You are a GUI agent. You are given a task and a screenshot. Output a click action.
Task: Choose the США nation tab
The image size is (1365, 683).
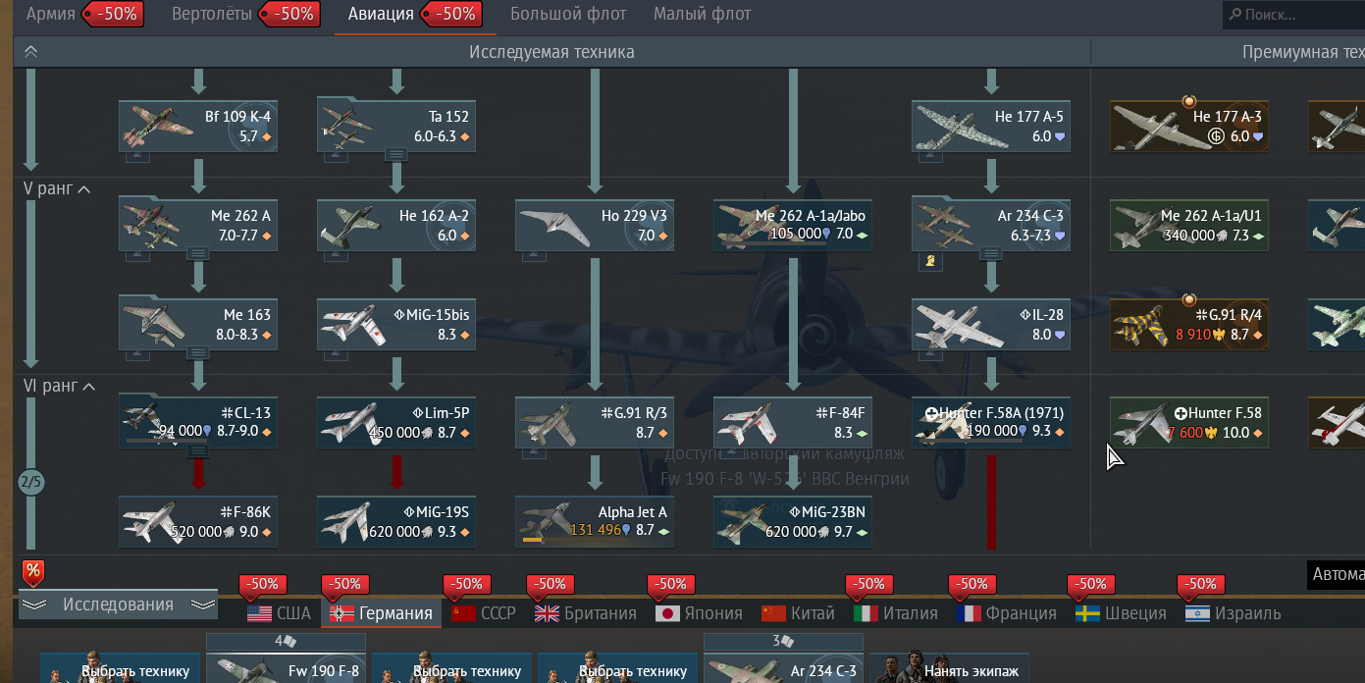(x=279, y=613)
